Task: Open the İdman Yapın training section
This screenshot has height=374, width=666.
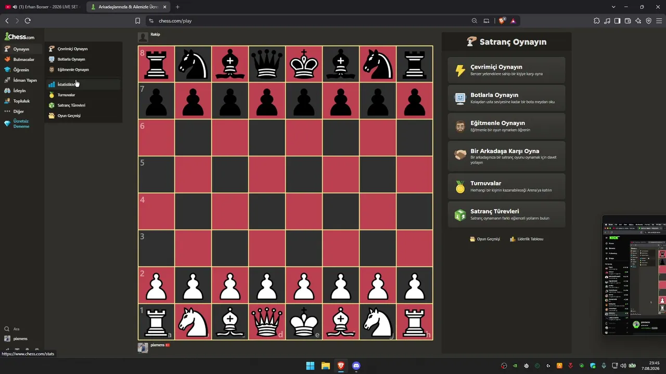Action: (x=22, y=80)
